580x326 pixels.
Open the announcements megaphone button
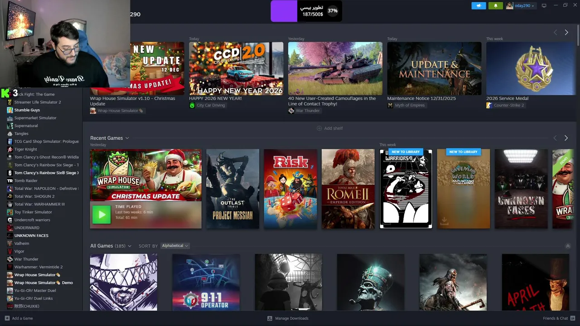click(478, 5)
